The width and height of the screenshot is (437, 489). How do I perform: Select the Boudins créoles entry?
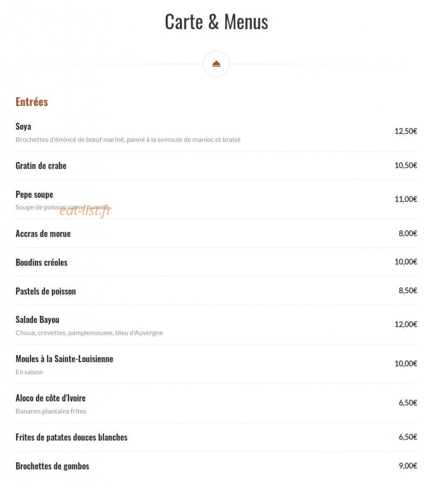click(x=42, y=262)
